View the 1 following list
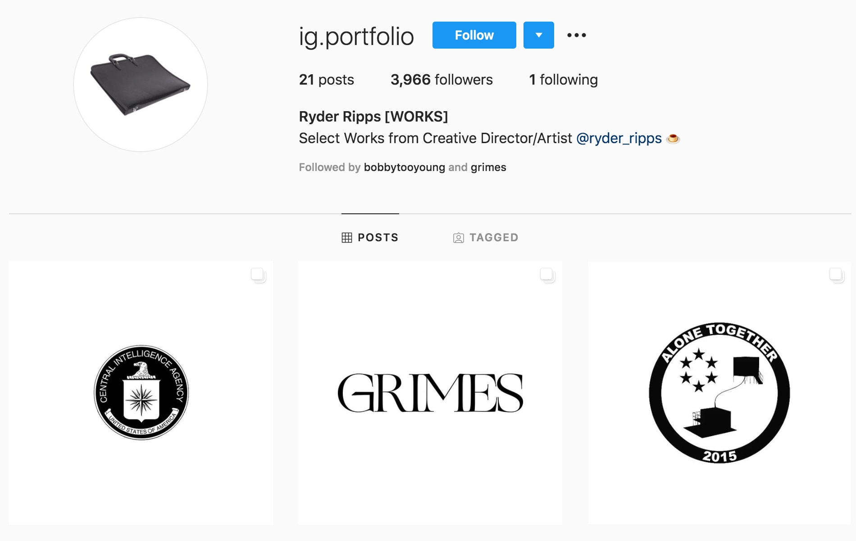This screenshot has height=541, width=856. click(x=563, y=80)
